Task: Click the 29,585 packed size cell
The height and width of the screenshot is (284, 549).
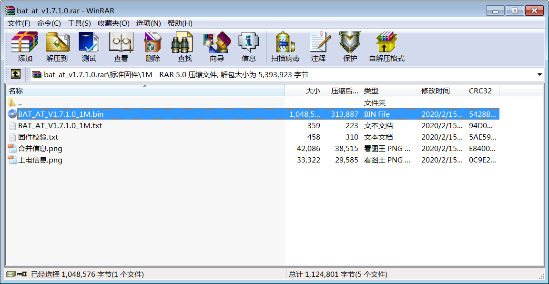Action: (x=346, y=161)
